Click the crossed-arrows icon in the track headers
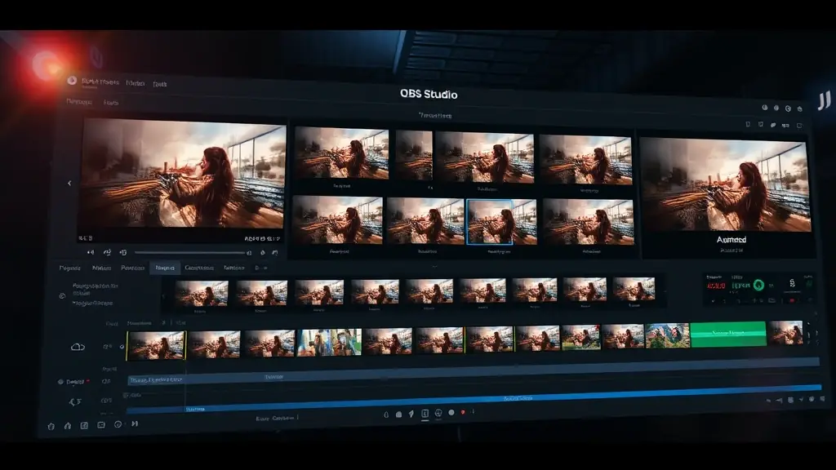The height and width of the screenshot is (470, 836). tap(75, 401)
